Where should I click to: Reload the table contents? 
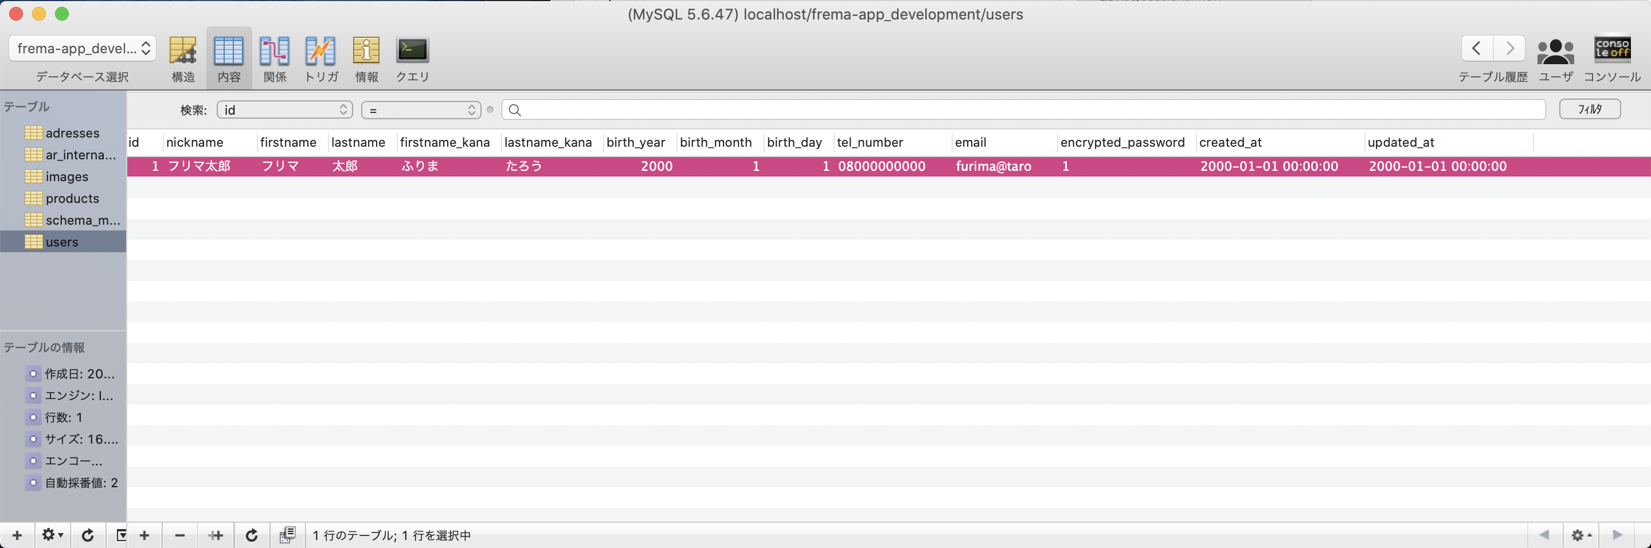coord(251,535)
